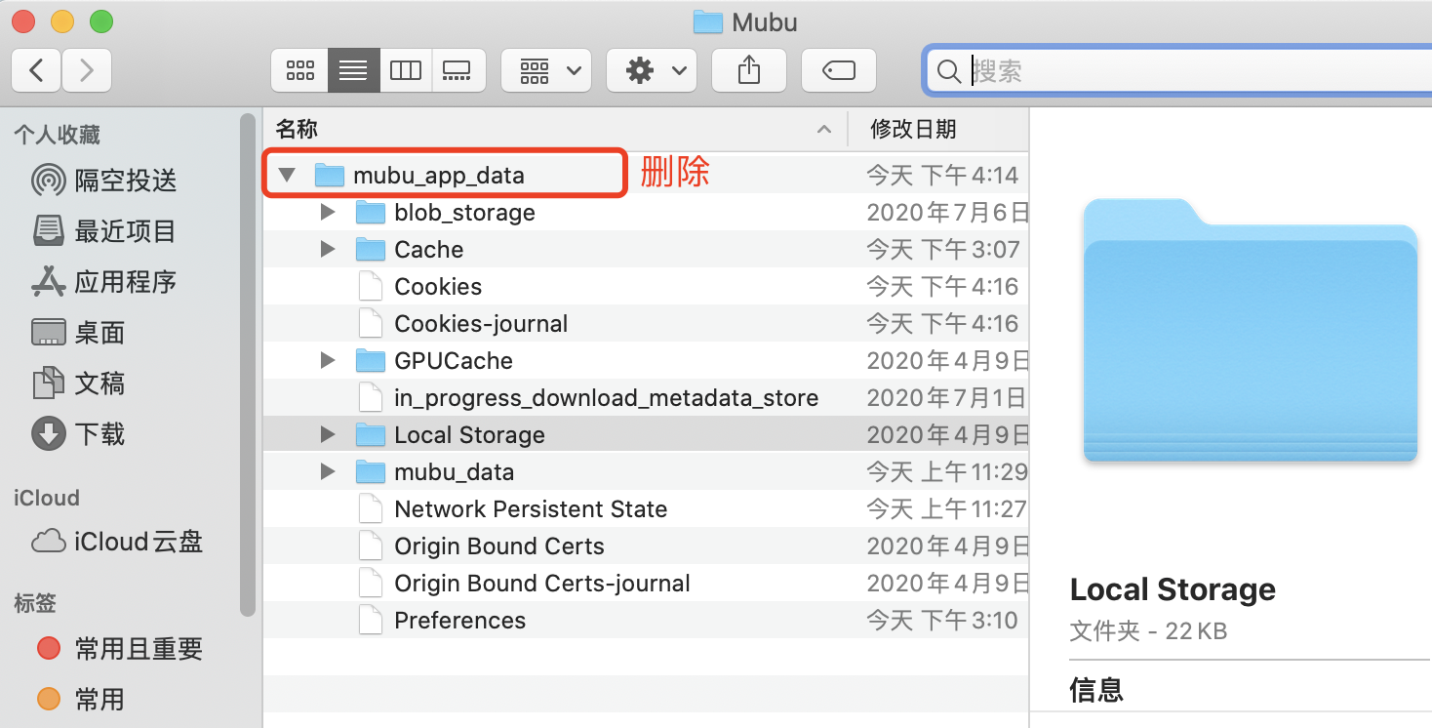Expand the blob_storage folder
This screenshot has width=1432, height=728.
[328, 213]
